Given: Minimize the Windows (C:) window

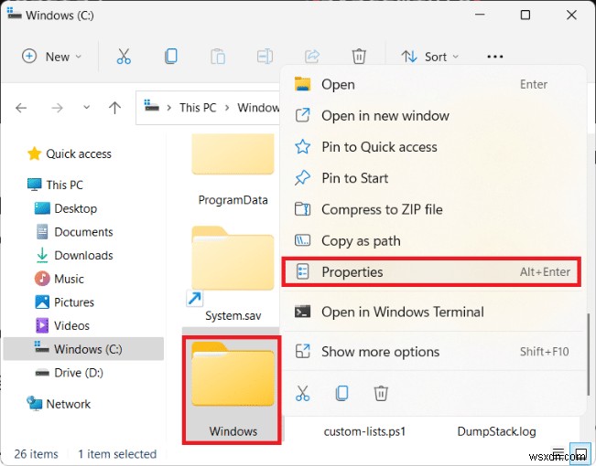Looking at the screenshot, I should point(480,15).
